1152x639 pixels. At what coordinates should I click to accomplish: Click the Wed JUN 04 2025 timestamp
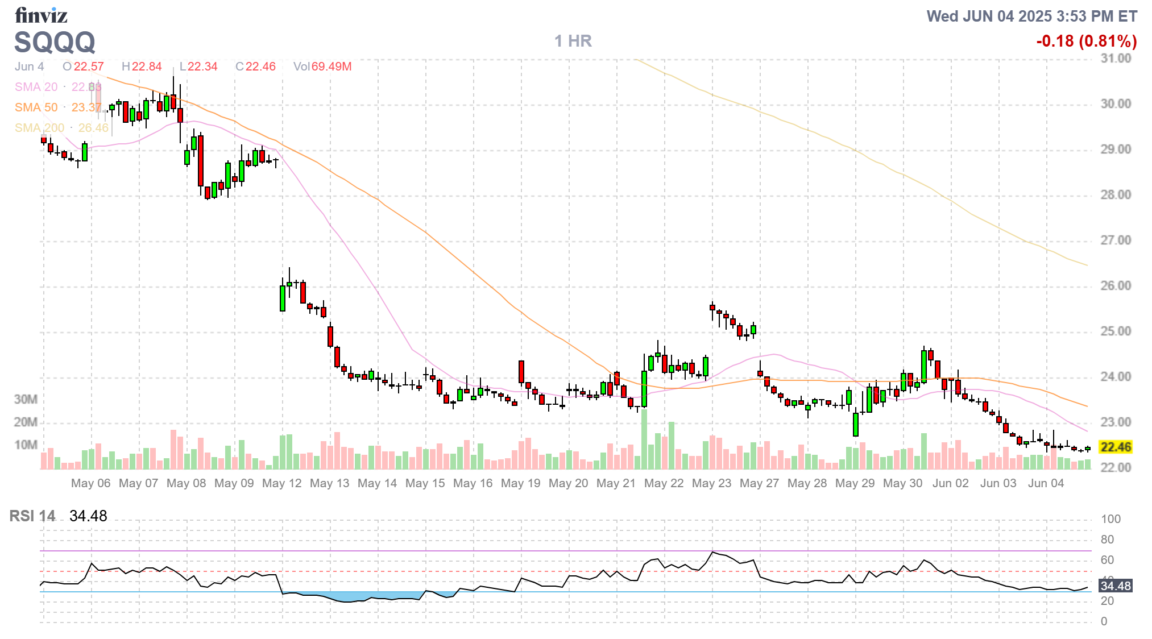click(x=1031, y=16)
